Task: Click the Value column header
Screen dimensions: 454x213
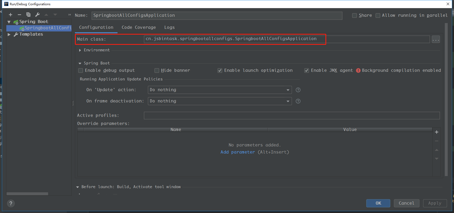Action: tap(350, 130)
